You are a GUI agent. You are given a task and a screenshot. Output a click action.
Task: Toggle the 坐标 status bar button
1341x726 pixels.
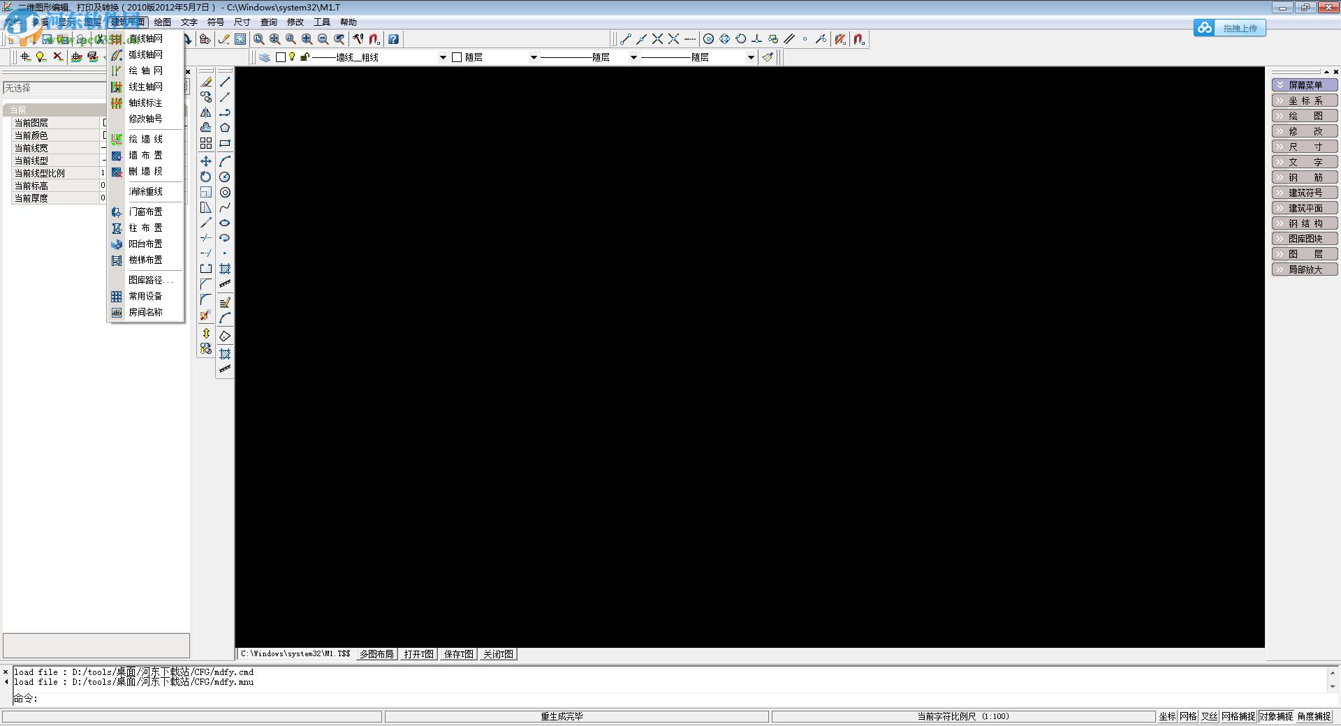pyautogui.click(x=1167, y=716)
